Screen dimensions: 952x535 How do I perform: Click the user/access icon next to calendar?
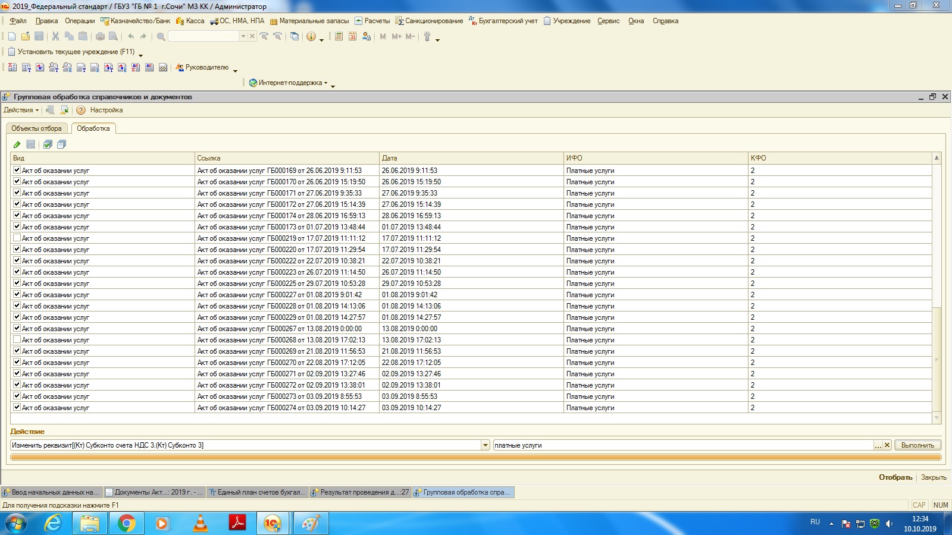coord(367,36)
